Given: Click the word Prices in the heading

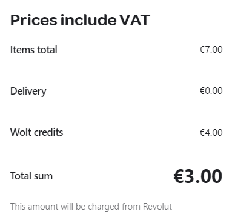Looking at the screenshot, I should click(34, 20).
